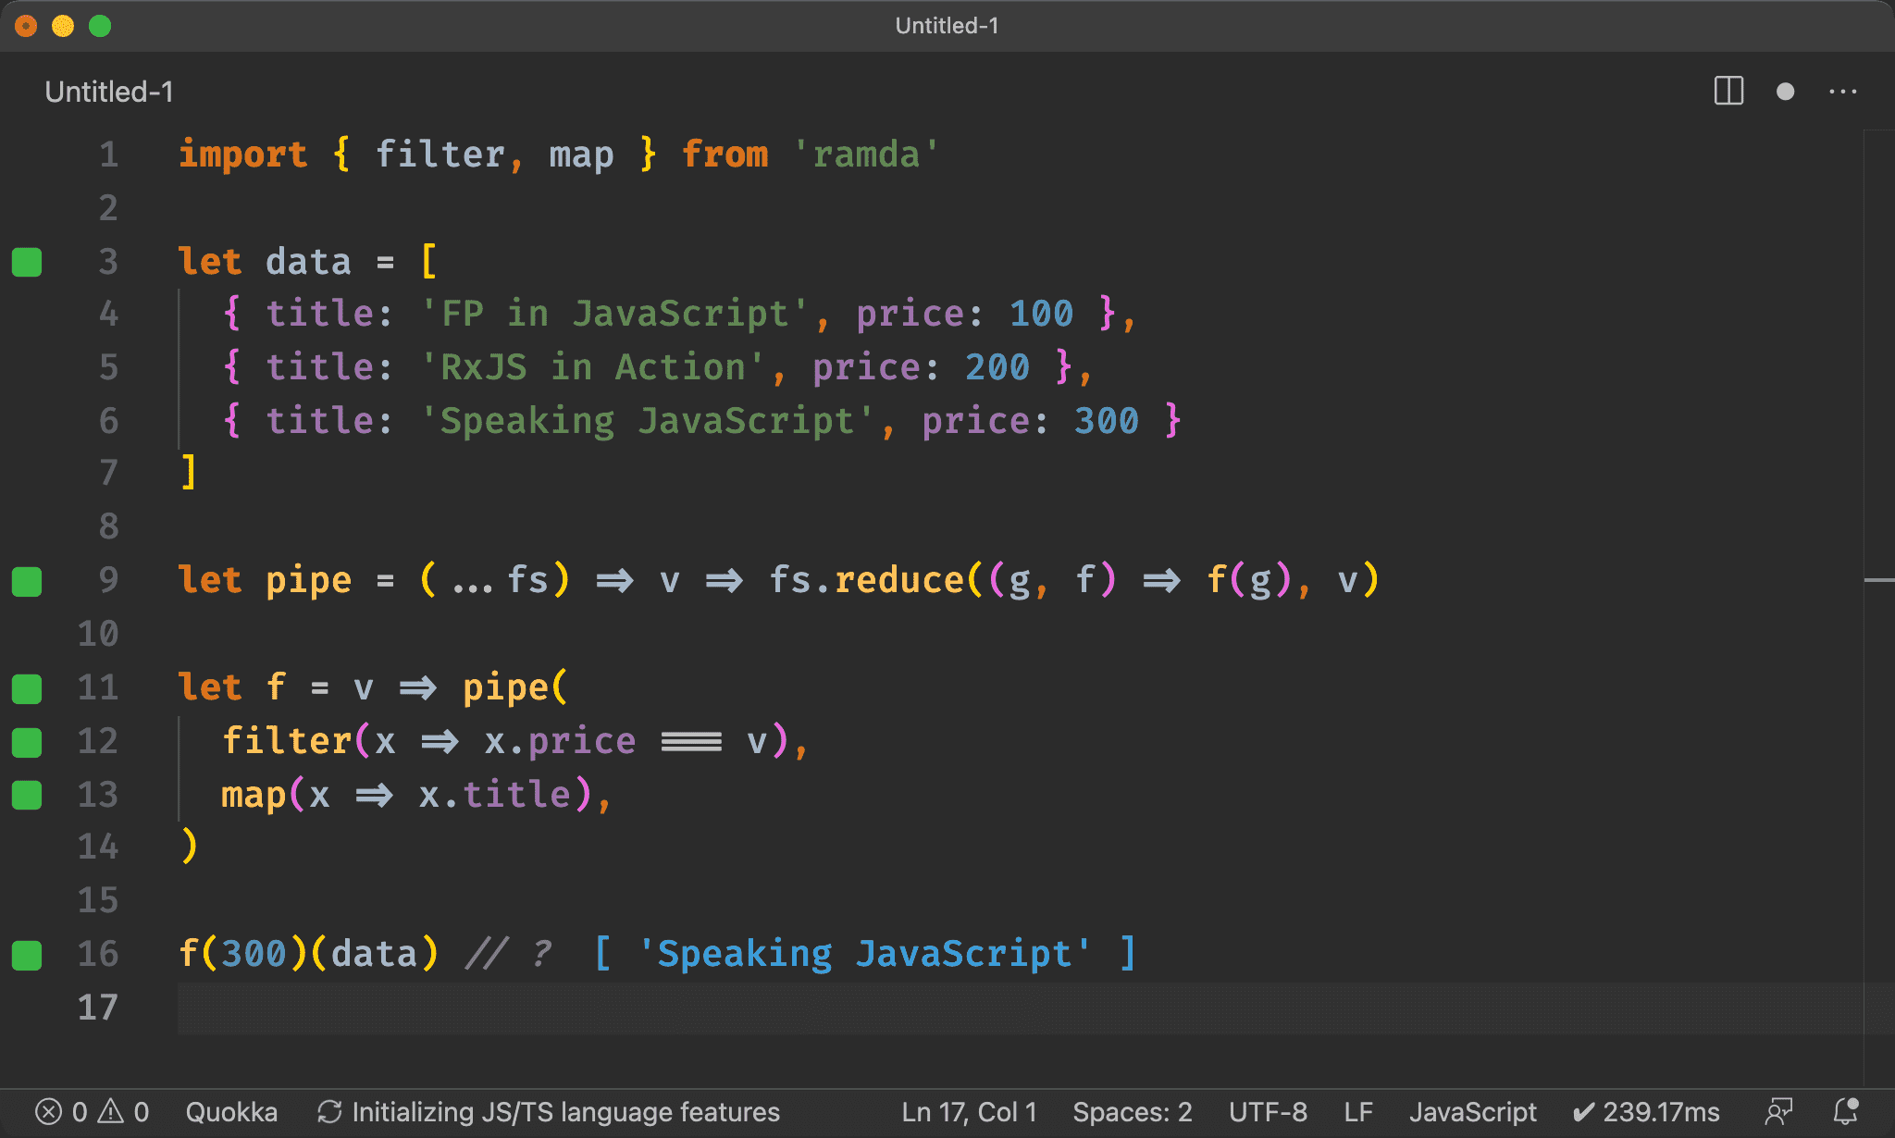Open the More Actions ellipsis menu
Image resolution: width=1895 pixels, height=1138 pixels.
pos(1843,92)
